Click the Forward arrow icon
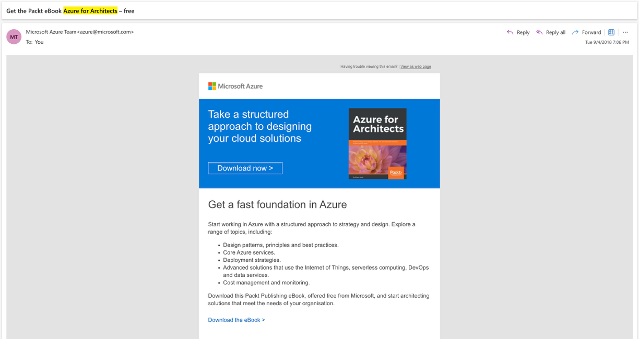 (x=575, y=32)
